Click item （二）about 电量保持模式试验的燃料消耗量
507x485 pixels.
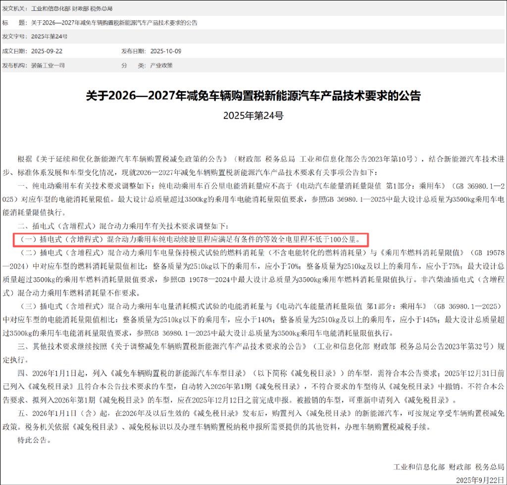click(253, 273)
